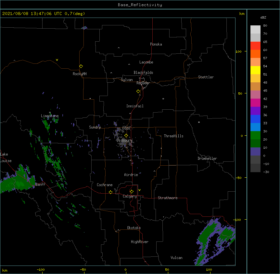Pick the dark blue 36 dBZ legend swatch

coord(255,119)
